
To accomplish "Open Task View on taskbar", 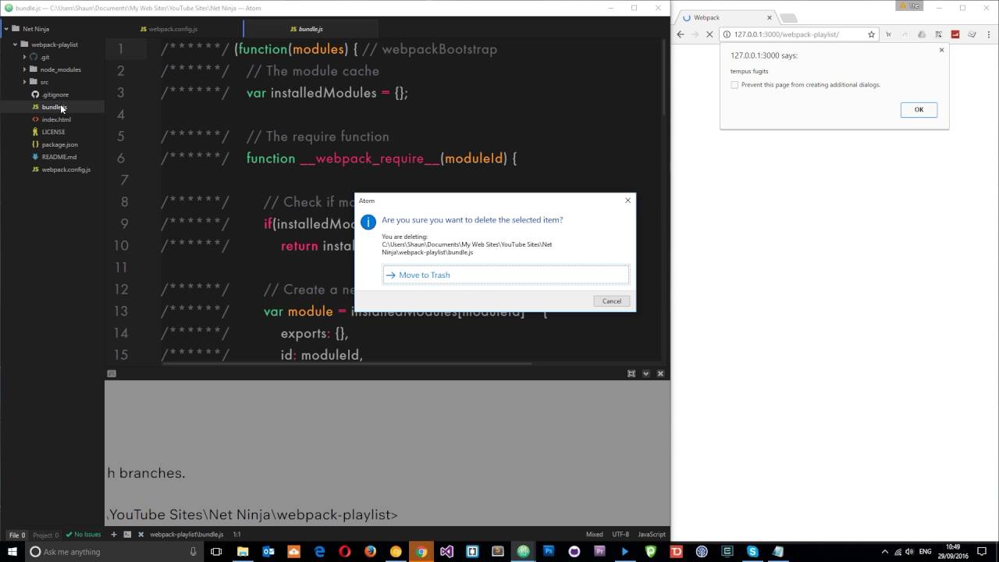I will pos(216,552).
